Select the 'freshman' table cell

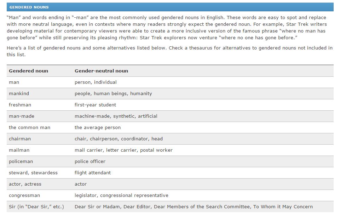pos(20,105)
